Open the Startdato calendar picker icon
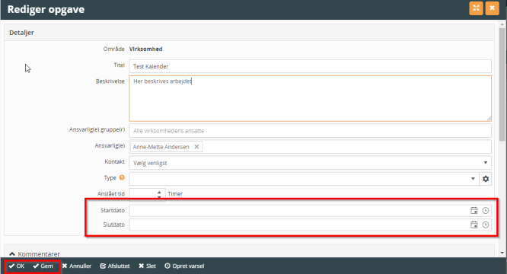 (474, 210)
